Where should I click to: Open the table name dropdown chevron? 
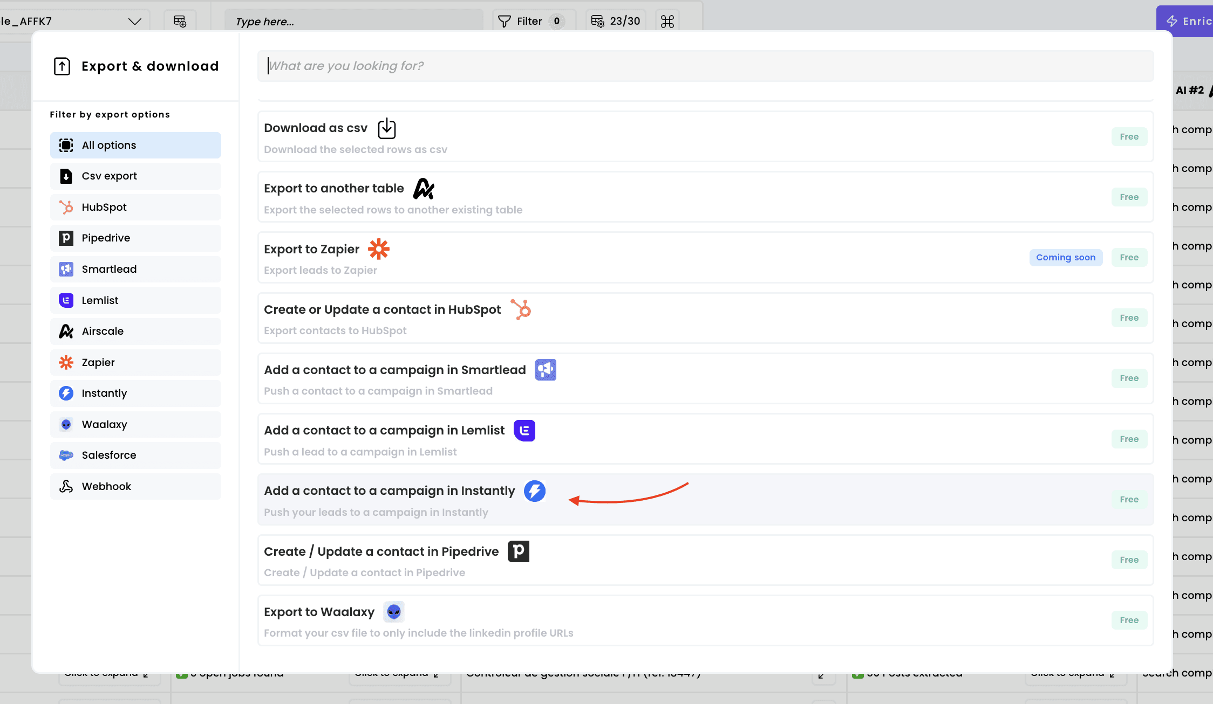coord(134,21)
